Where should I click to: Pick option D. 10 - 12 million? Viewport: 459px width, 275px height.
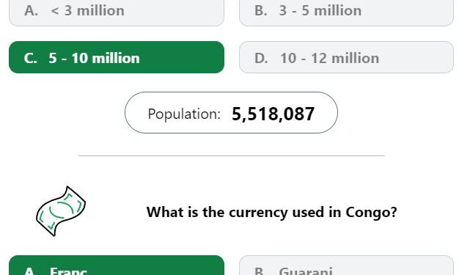pyautogui.click(x=346, y=57)
